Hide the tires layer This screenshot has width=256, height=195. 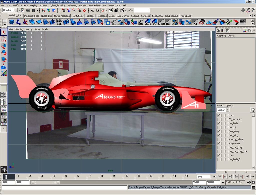pyautogui.click(x=219, y=155)
